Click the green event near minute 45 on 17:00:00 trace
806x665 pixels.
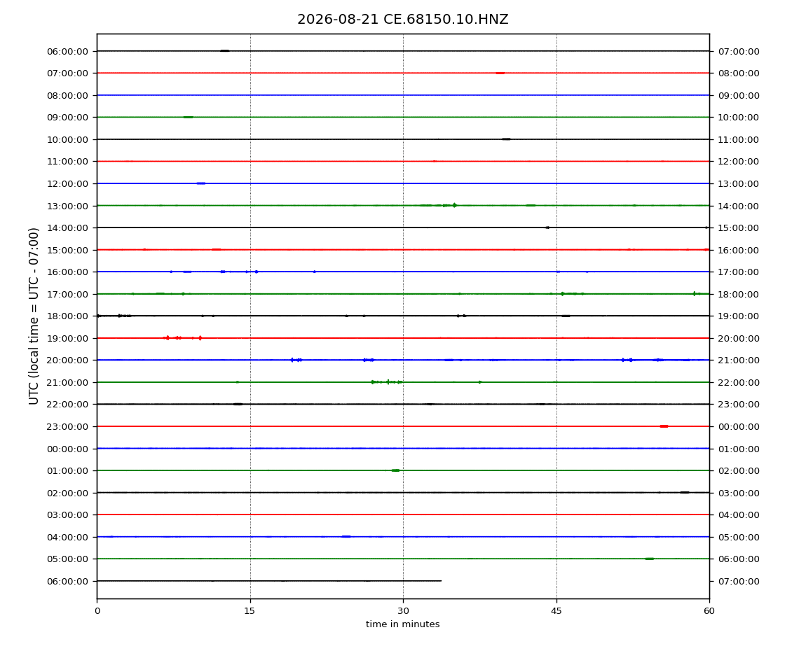point(572,294)
